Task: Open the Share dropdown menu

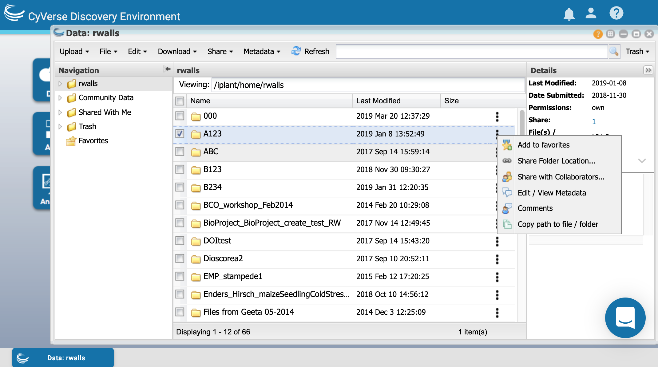Action: [x=220, y=51]
